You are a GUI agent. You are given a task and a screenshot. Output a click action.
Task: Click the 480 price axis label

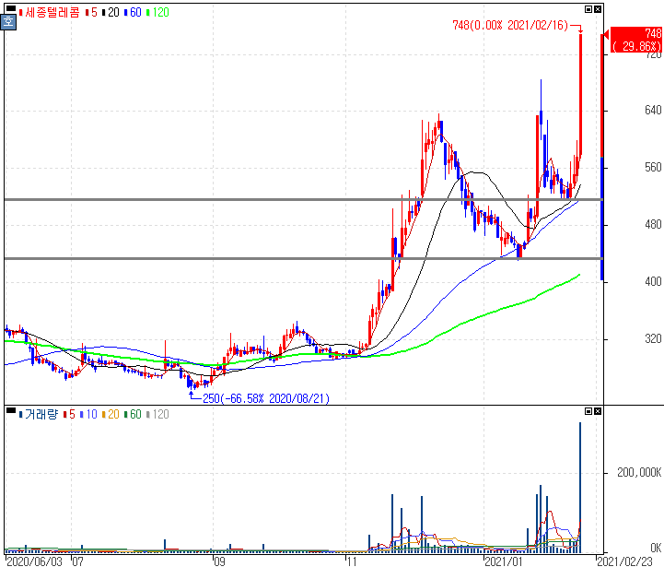[x=653, y=224]
